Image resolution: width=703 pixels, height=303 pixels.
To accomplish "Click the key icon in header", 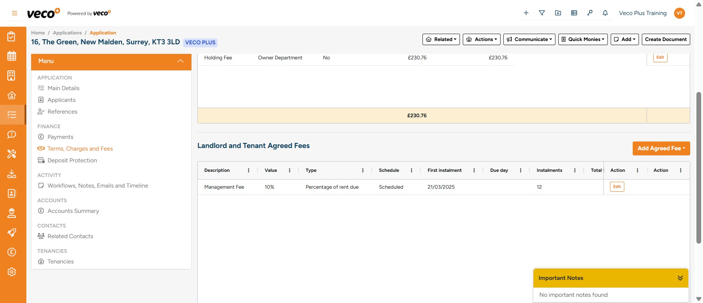I will 589,13.
